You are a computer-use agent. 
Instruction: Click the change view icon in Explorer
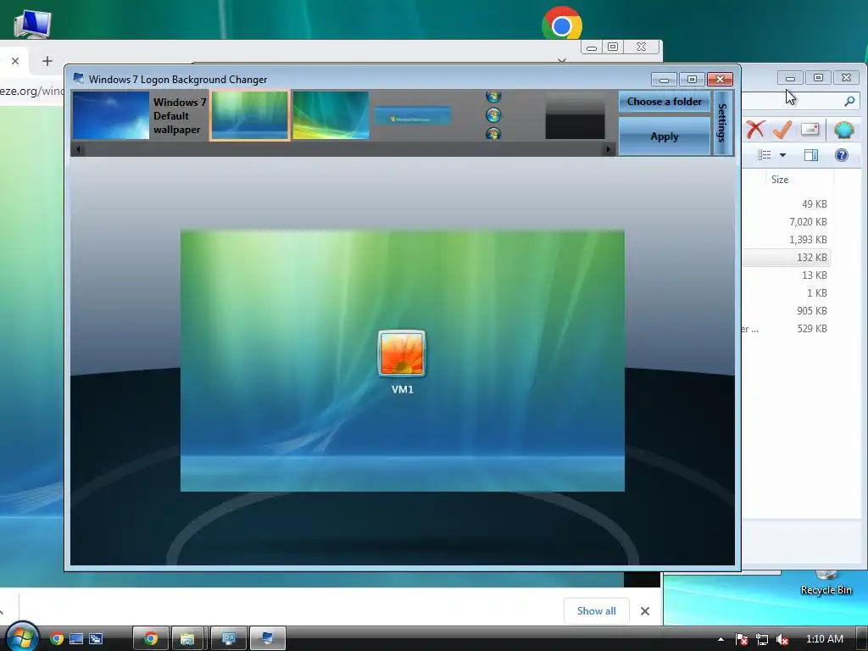coord(765,155)
